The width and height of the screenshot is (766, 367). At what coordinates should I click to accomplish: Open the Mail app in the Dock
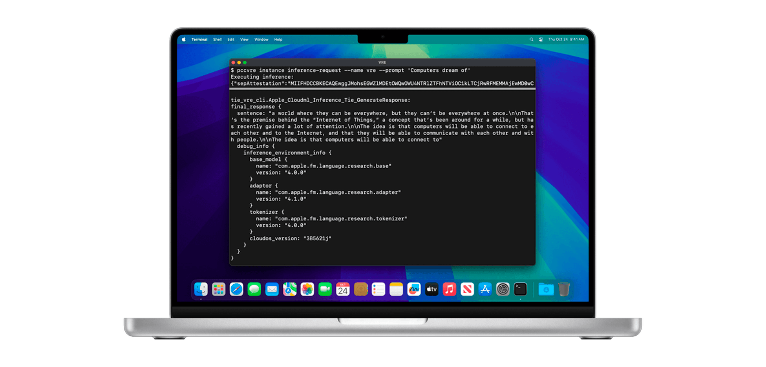[272, 289]
